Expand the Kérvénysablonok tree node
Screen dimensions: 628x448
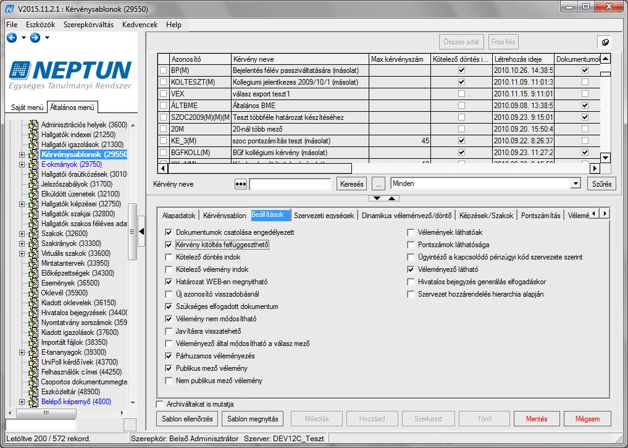click(x=22, y=154)
